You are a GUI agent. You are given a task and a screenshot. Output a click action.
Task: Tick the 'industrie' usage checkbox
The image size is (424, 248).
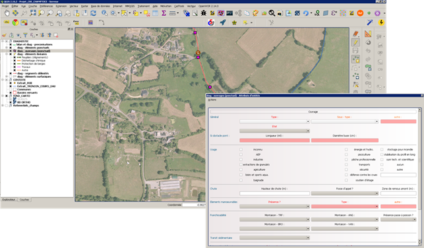(x=241, y=160)
